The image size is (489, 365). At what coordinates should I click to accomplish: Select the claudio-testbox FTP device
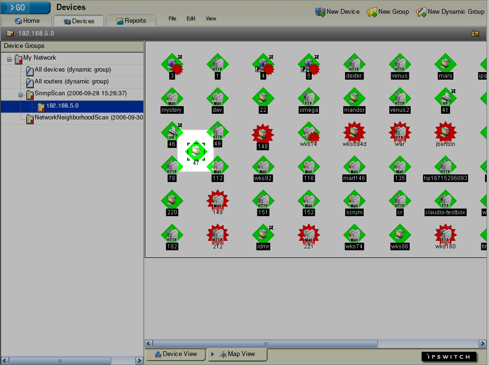[x=445, y=203]
